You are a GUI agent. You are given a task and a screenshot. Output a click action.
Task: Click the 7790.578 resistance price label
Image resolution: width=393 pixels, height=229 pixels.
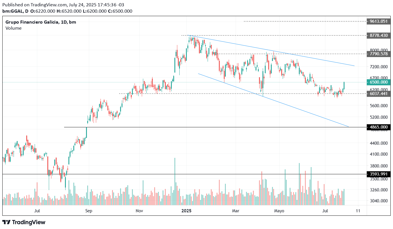379,54
